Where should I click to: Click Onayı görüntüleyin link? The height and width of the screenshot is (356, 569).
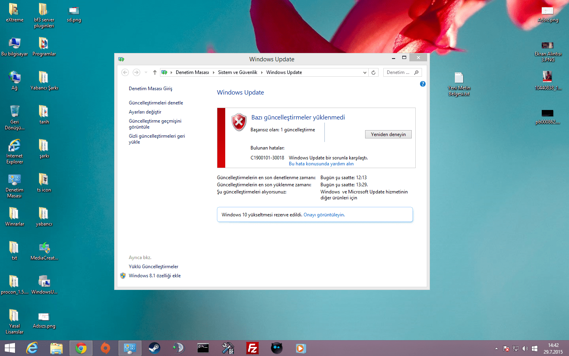pos(324,215)
